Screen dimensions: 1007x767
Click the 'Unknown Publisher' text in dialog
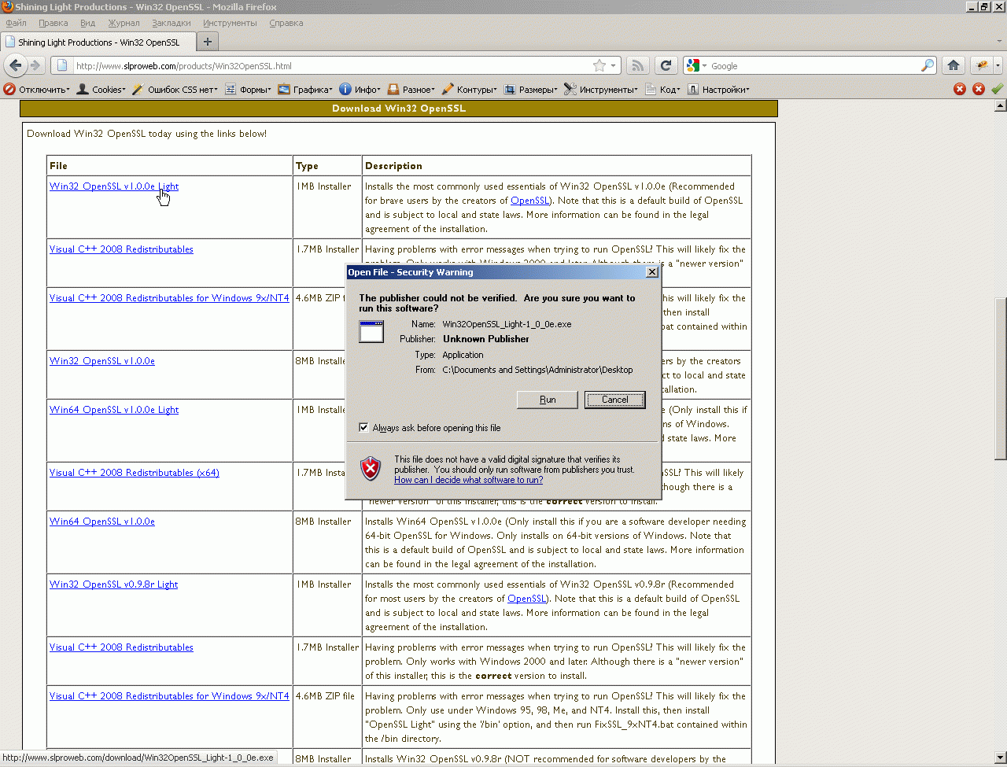point(486,339)
